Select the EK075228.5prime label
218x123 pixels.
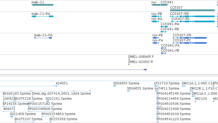click(28, 99)
